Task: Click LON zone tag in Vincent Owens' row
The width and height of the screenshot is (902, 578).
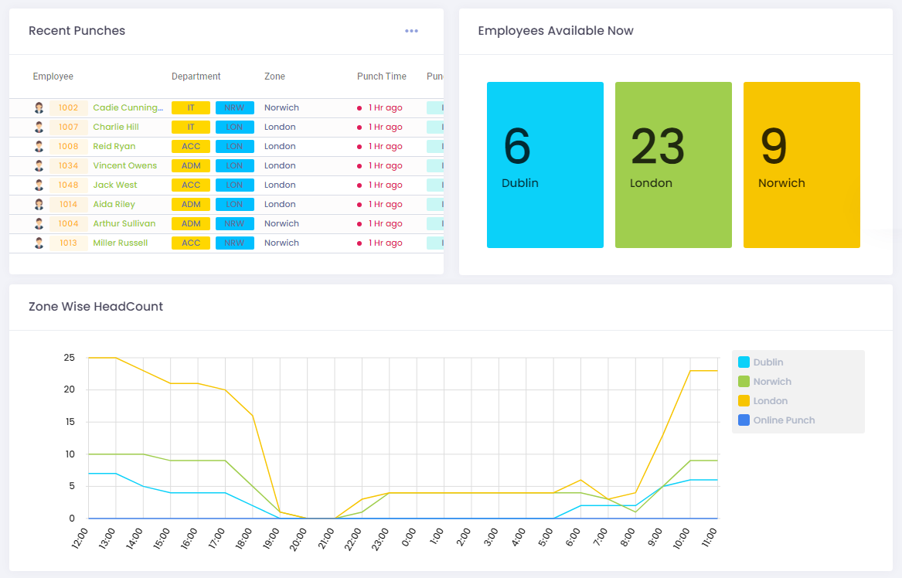Action: (x=235, y=165)
